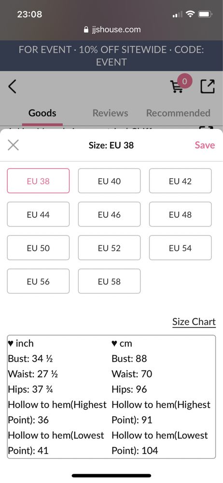Tap the 10% off sitewide promo banner
Screen dimensions: 223x483
(x=111, y=56)
